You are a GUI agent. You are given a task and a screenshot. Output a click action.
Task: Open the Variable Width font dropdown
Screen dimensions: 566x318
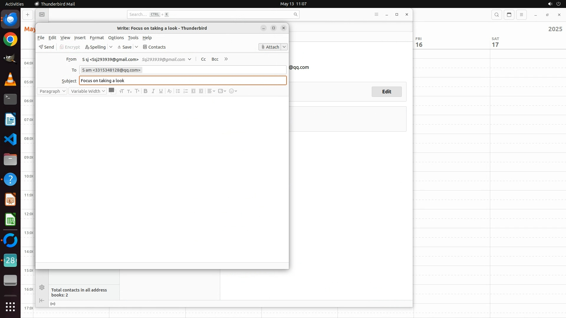(x=88, y=91)
